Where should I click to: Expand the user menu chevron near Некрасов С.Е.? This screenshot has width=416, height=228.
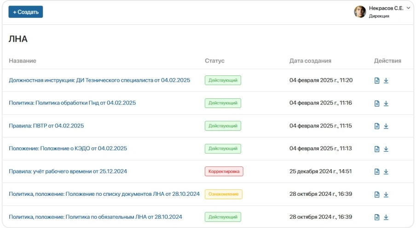point(408,8)
